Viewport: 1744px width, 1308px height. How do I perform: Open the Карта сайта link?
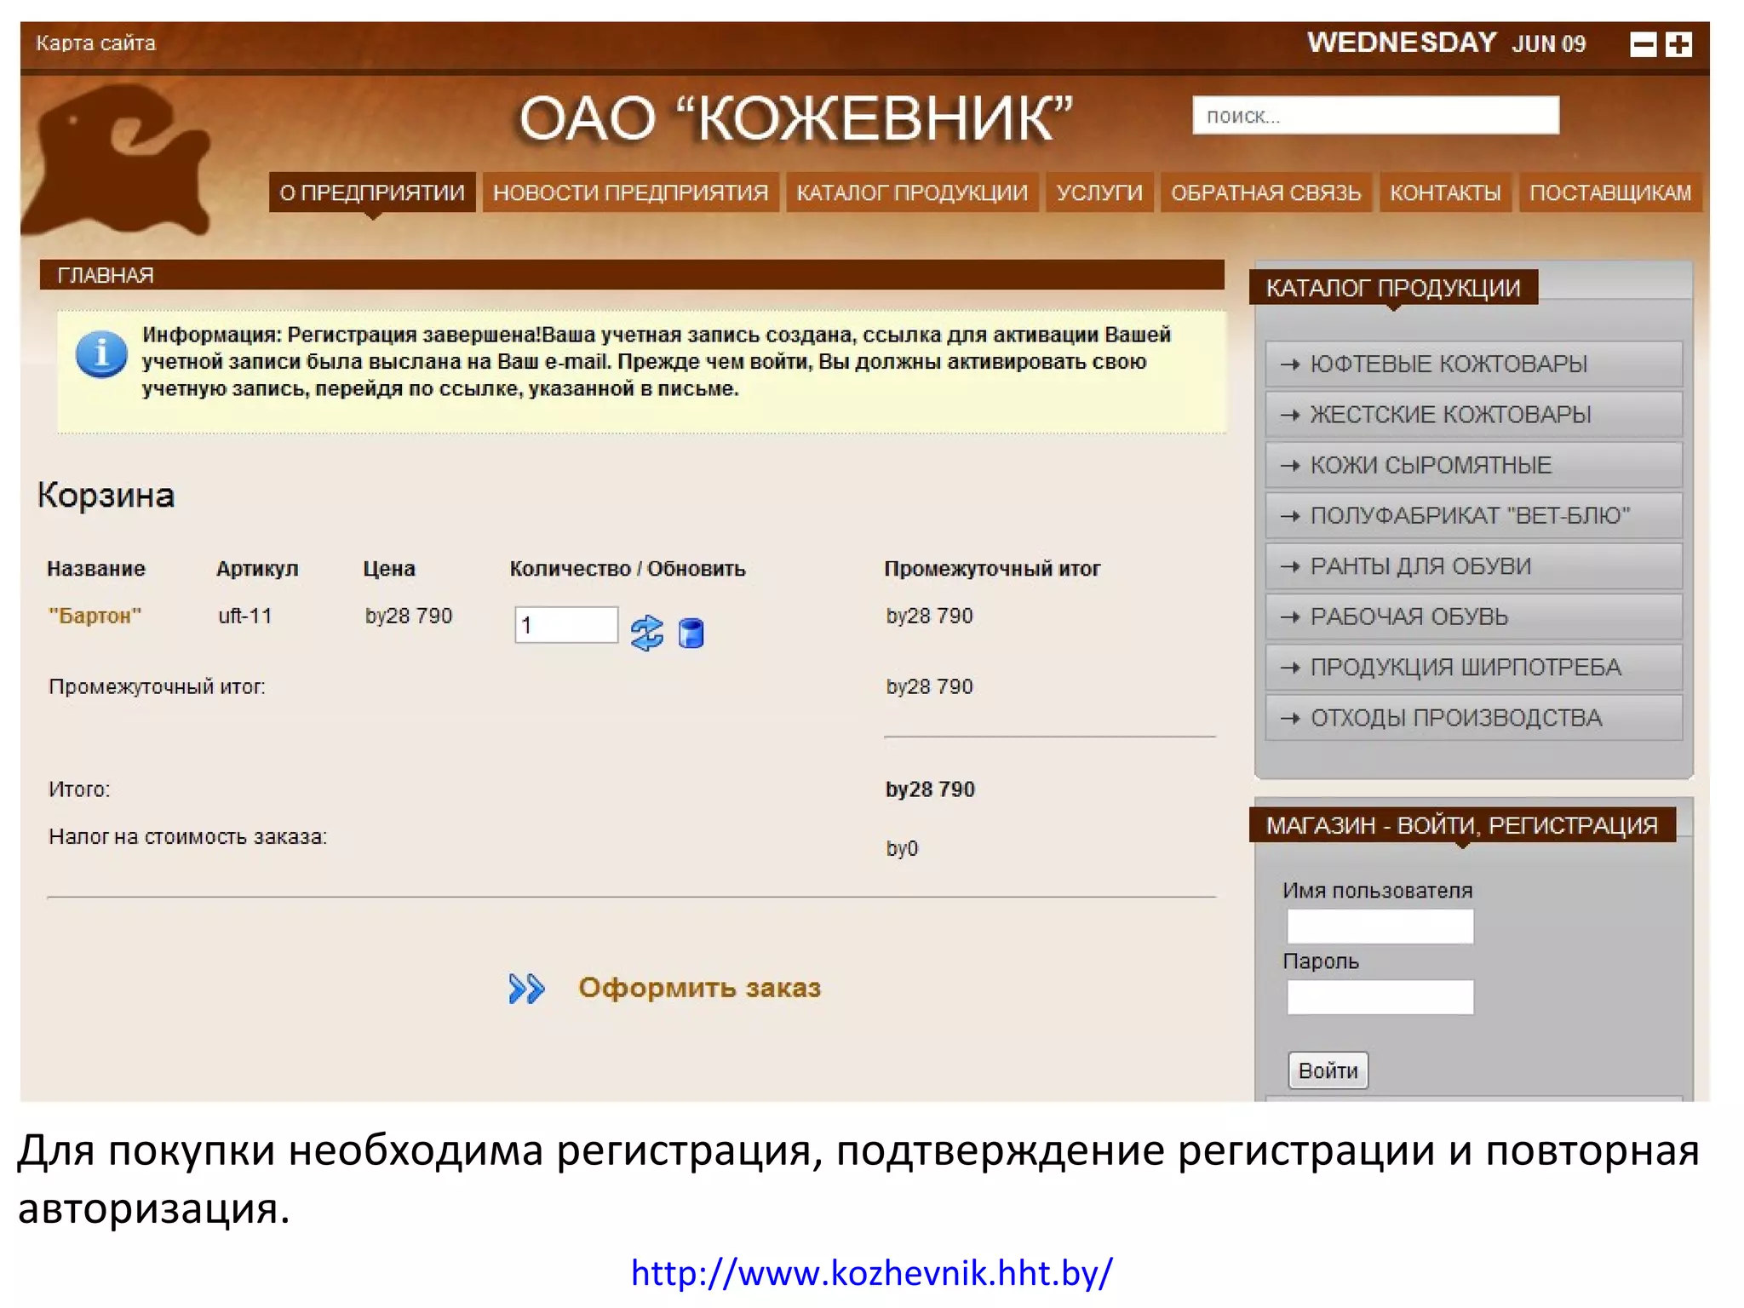(x=96, y=43)
